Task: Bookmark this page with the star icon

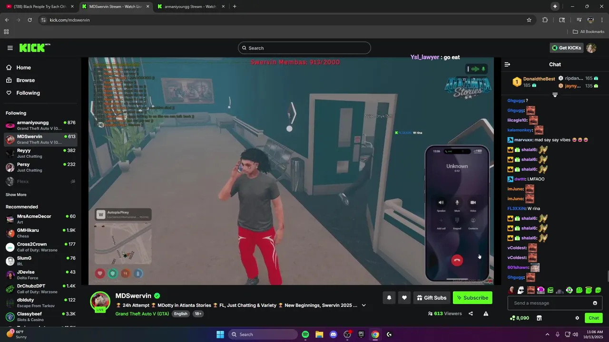Action: 529,20
